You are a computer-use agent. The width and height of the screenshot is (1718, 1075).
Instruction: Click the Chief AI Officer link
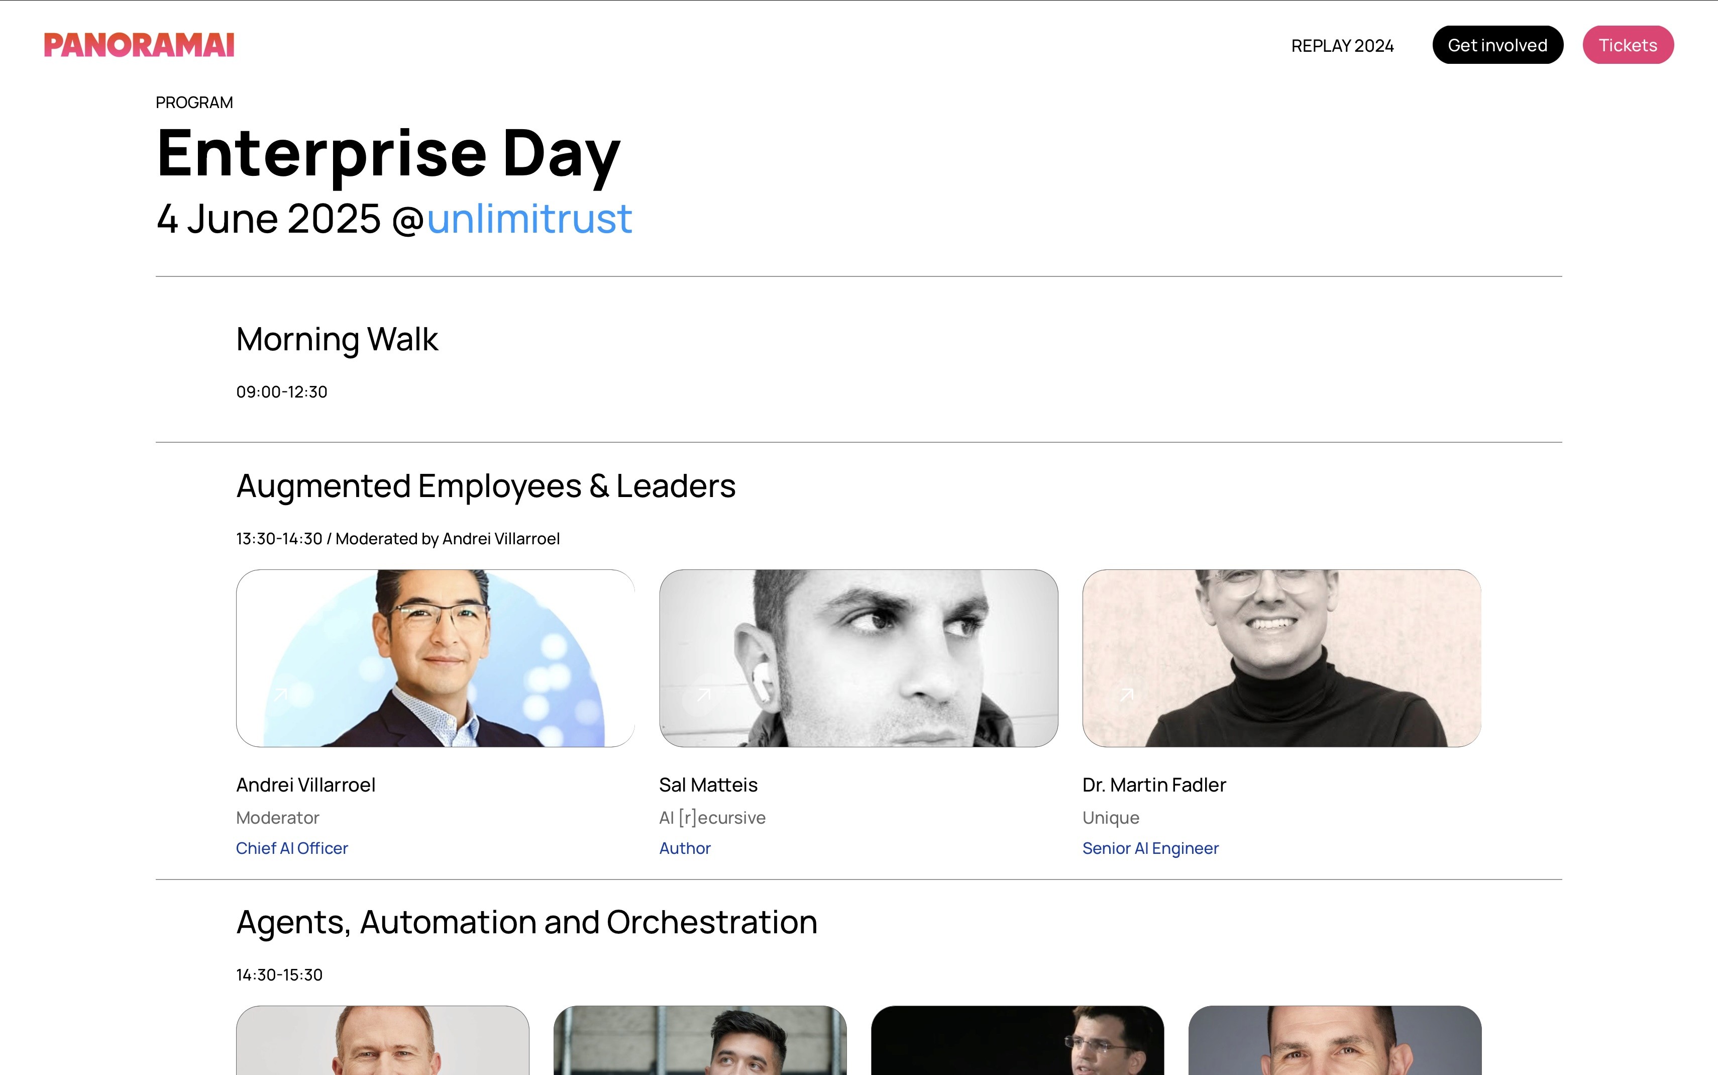(292, 848)
